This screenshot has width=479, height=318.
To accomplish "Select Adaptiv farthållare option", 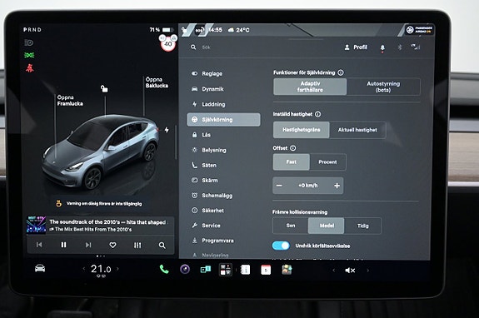I will coord(310,87).
